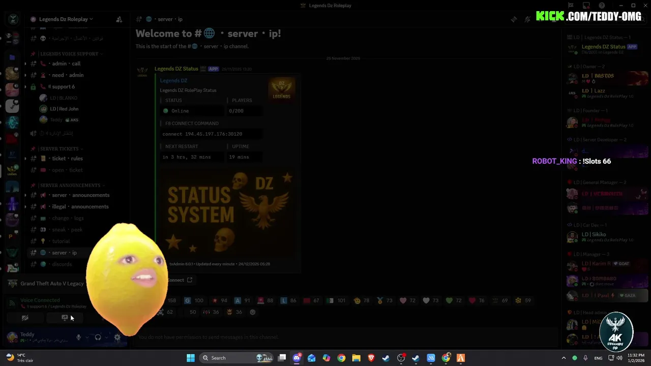Screen dimensions: 651x366
Task: Click the invite people icon beside the server name
Action: click(x=119, y=19)
